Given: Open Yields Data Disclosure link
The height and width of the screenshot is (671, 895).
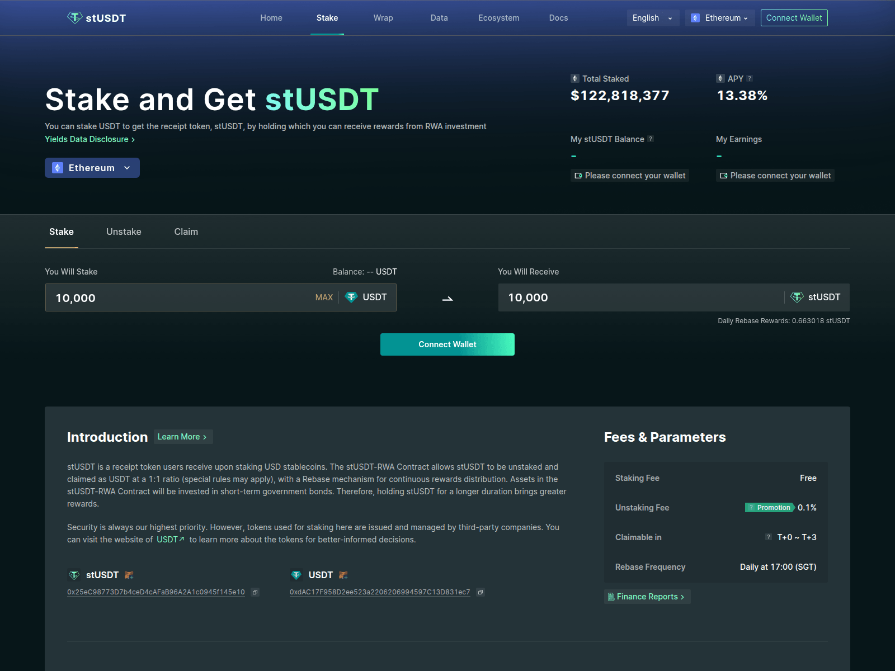Looking at the screenshot, I should point(89,139).
